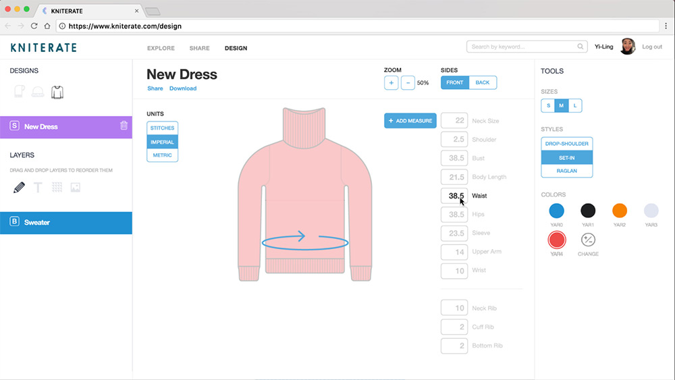Click the B badge on Sweater layer
This screenshot has width=675, height=380.
15,221
